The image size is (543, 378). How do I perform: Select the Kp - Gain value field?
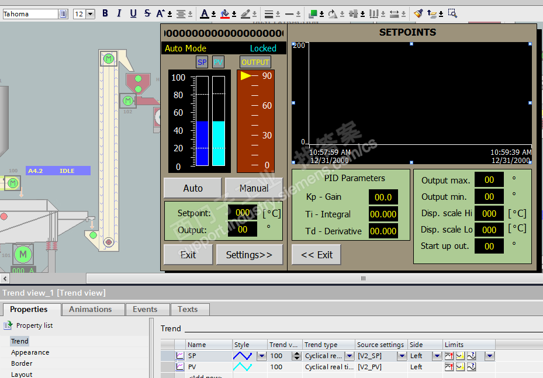(x=383, y=197)
